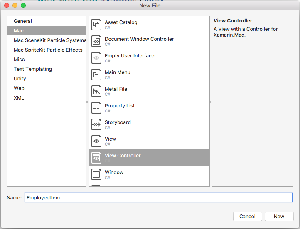Click the Name text field
The image size is (300, 229).
click(159, 197)
